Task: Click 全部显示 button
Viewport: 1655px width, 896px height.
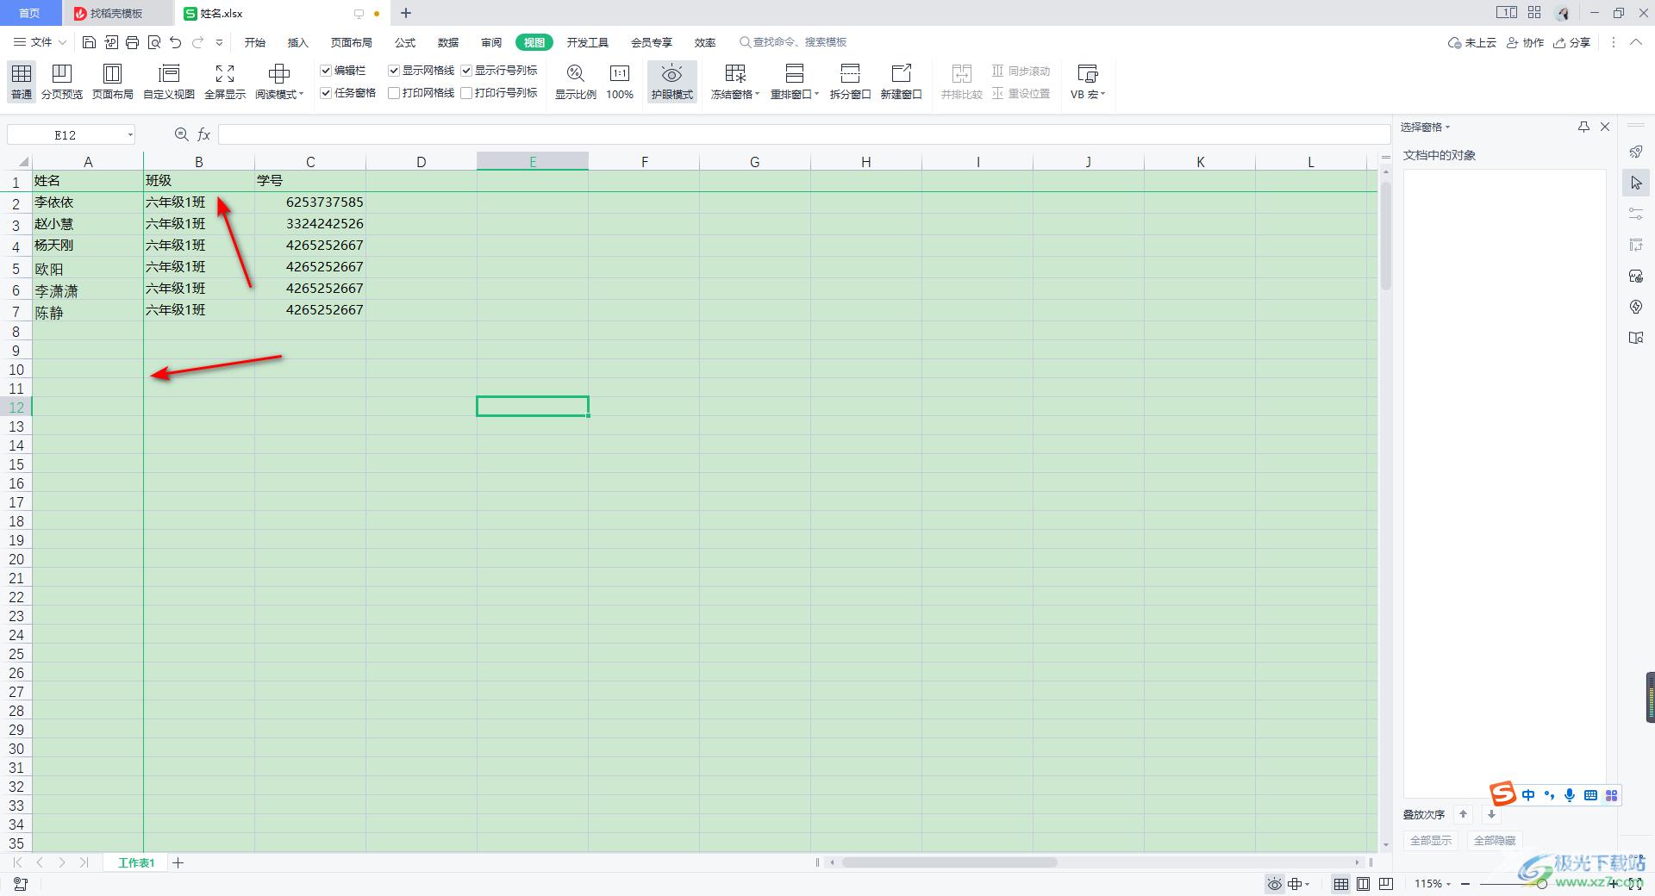Action: tap(1430, 840)
